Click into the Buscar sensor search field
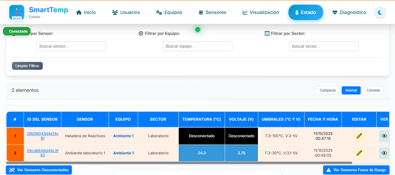Screen dimensions: 395x175 (x=71, y=46)
